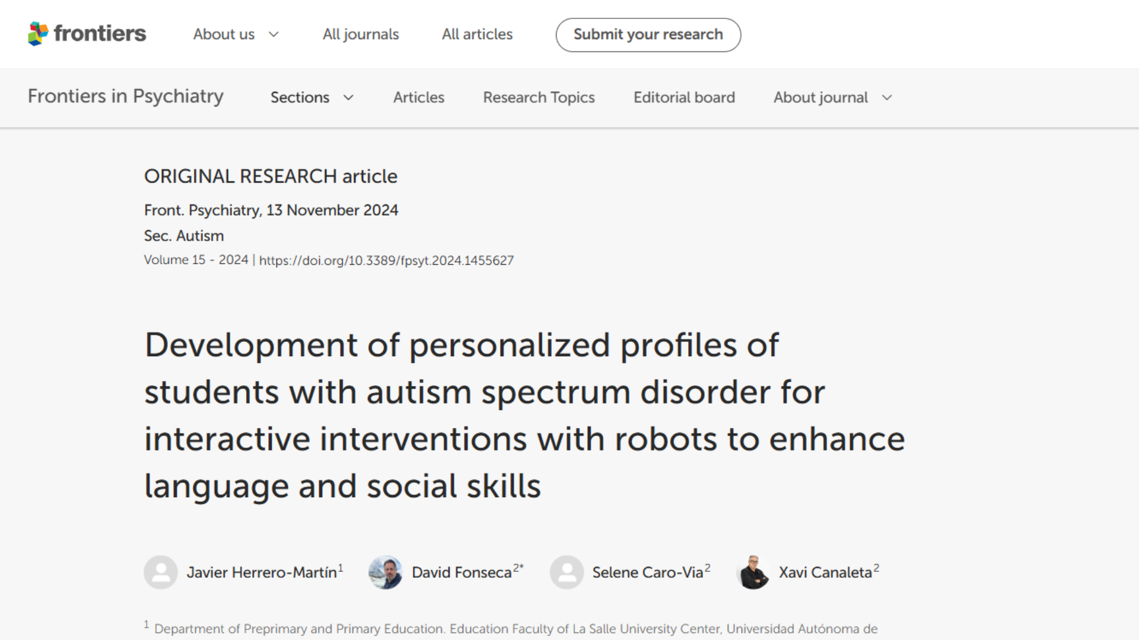This screenshot has width=1139, height=640.
Task: Expand the About us chevron
Action: (x=273, y=34)
